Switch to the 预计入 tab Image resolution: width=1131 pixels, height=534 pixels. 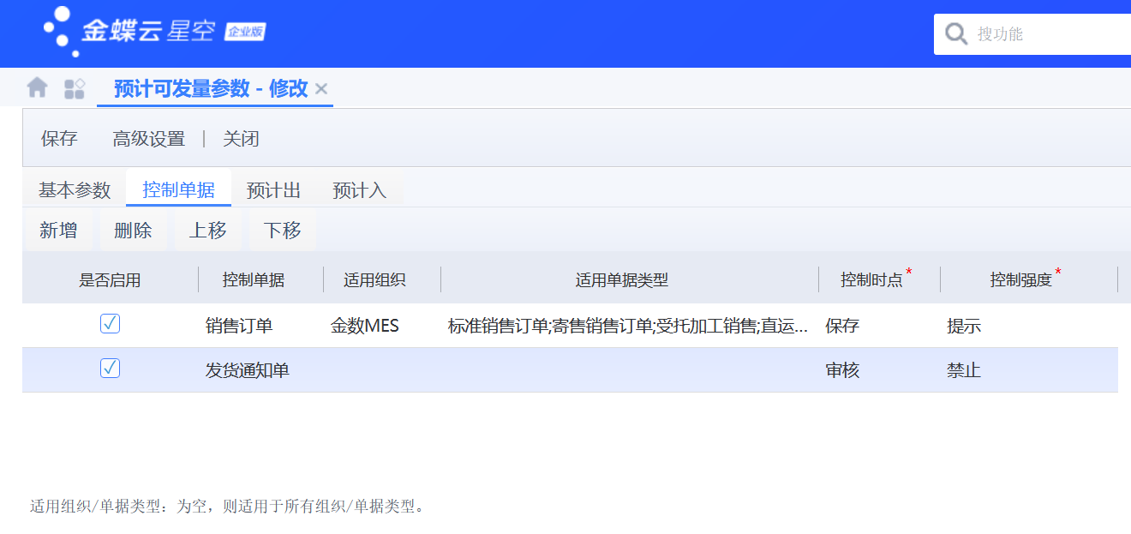360,190
